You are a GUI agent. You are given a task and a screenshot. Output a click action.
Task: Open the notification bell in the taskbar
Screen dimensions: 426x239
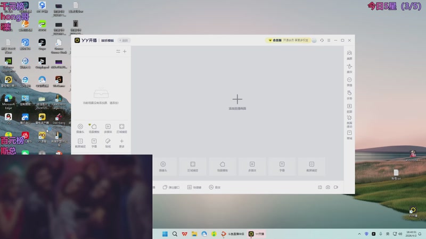click(x=420, y=234)
